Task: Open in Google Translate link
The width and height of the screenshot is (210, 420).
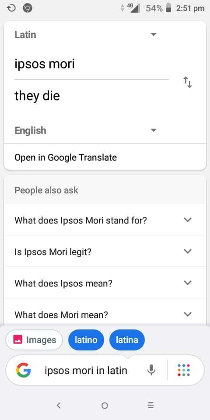Action: pos(66,157)
